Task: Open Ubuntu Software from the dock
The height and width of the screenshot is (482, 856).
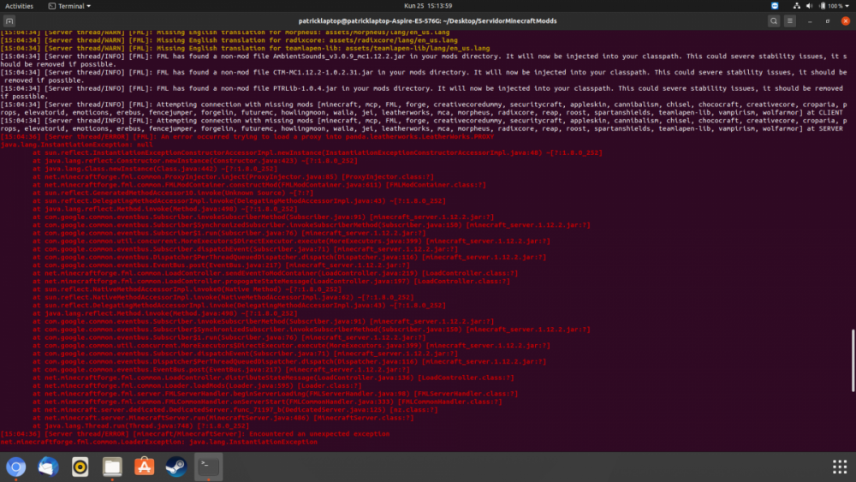Action: (145, 467)
